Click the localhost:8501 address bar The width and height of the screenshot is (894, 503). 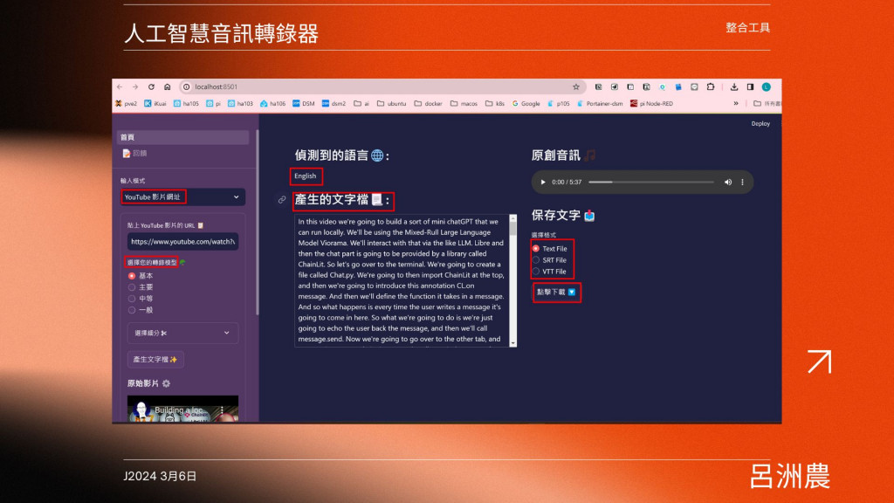click(381, 86)
